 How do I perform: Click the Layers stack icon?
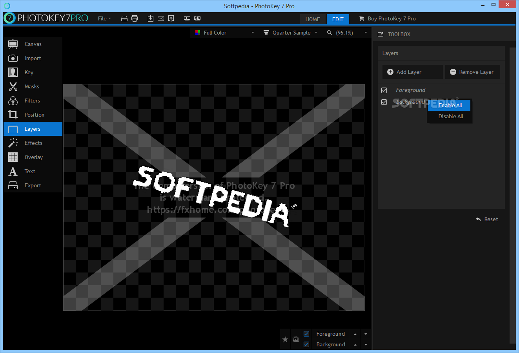[13, 129]
